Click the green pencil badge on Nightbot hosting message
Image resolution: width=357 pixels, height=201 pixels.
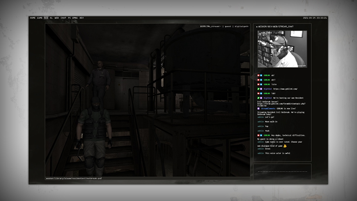(x=258, y=98)
